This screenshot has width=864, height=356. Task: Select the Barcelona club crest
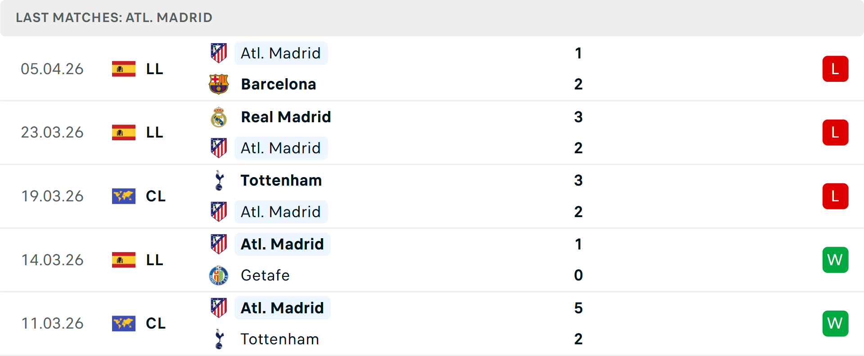pos(219,84)
